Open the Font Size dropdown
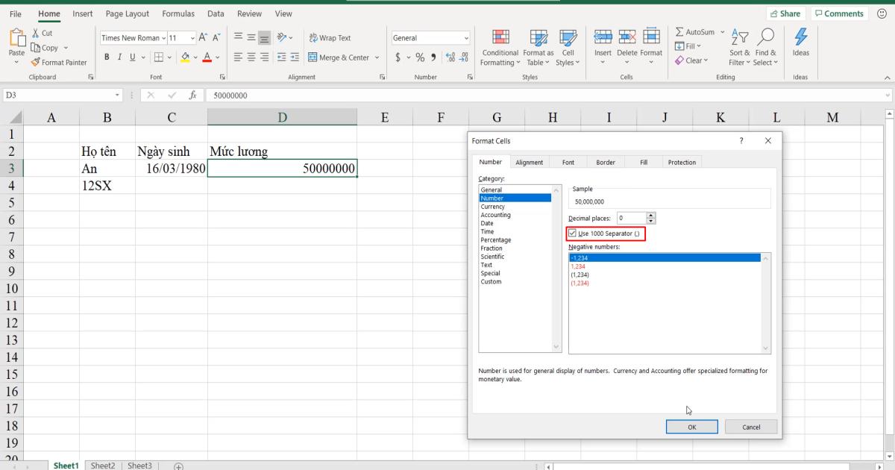 [x=192, y=37]
